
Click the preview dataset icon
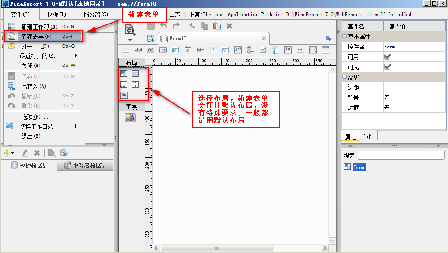tap(51, 153)
